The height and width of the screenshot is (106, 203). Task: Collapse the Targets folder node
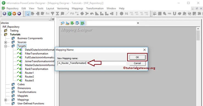[x=5, y=46]
